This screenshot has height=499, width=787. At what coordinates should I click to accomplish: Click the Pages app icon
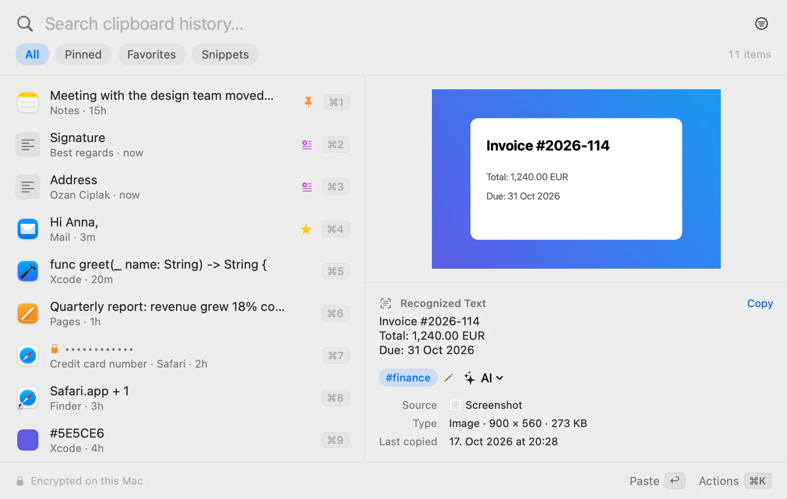(28, 314)
